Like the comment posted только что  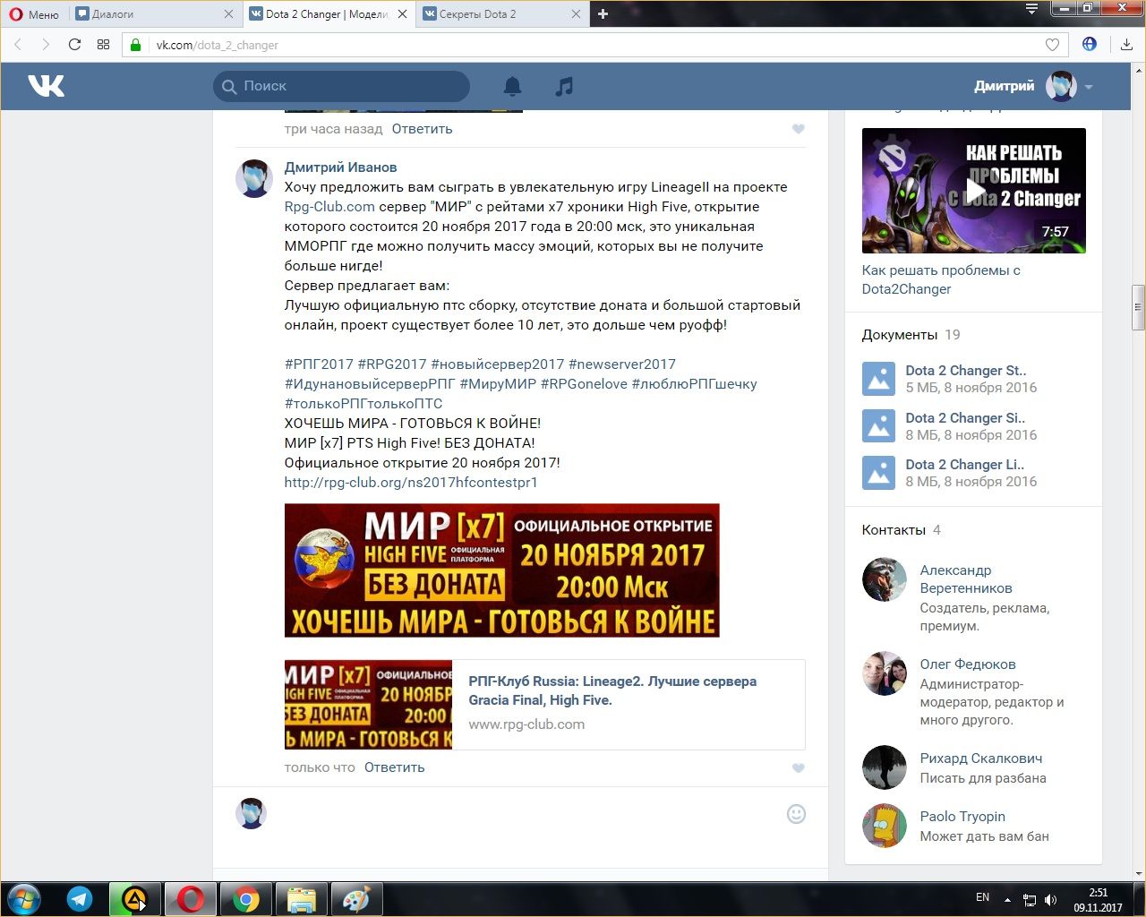[x=799, y=768]
